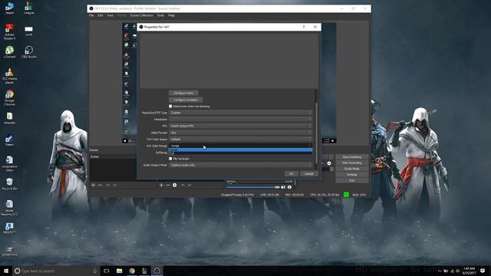The height and width of the screenshot is (276, 491).
Task: Confirm properties with the OK button
Action: (292, 174)
